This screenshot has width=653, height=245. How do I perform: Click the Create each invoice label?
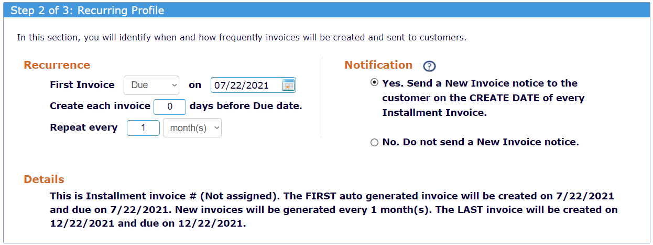pos(100,106)
